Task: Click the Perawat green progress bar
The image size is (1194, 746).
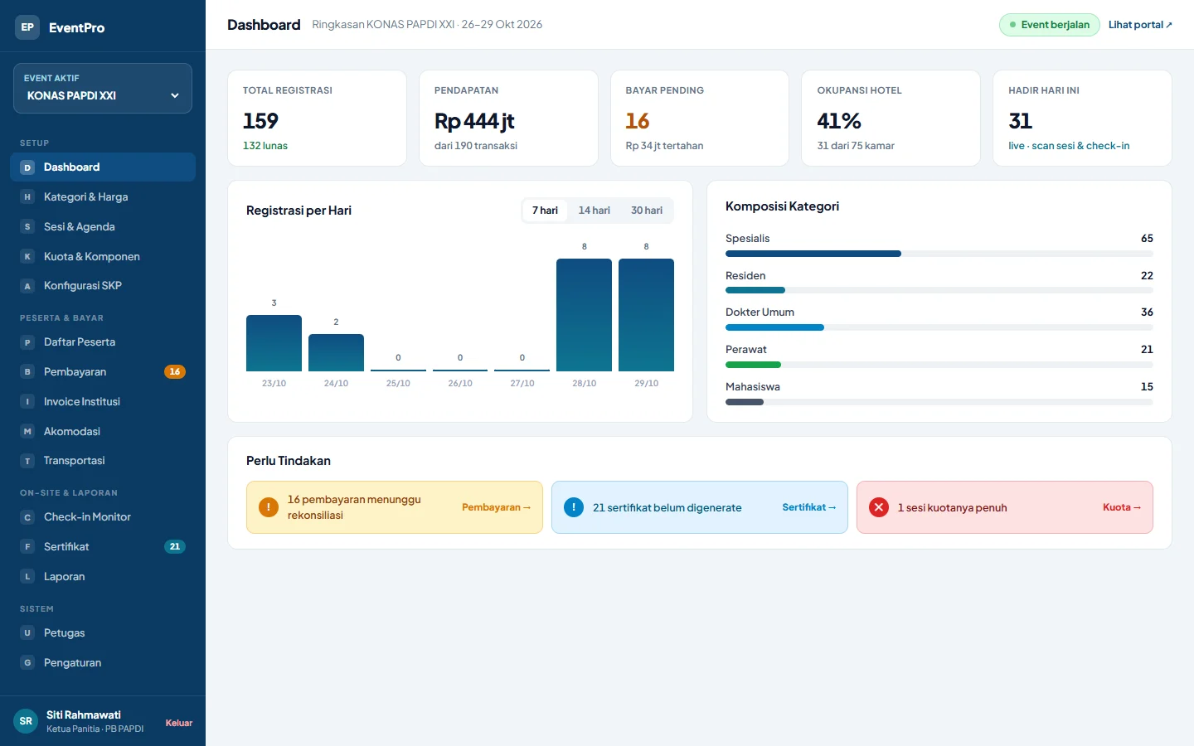Action: coord(753,365)
